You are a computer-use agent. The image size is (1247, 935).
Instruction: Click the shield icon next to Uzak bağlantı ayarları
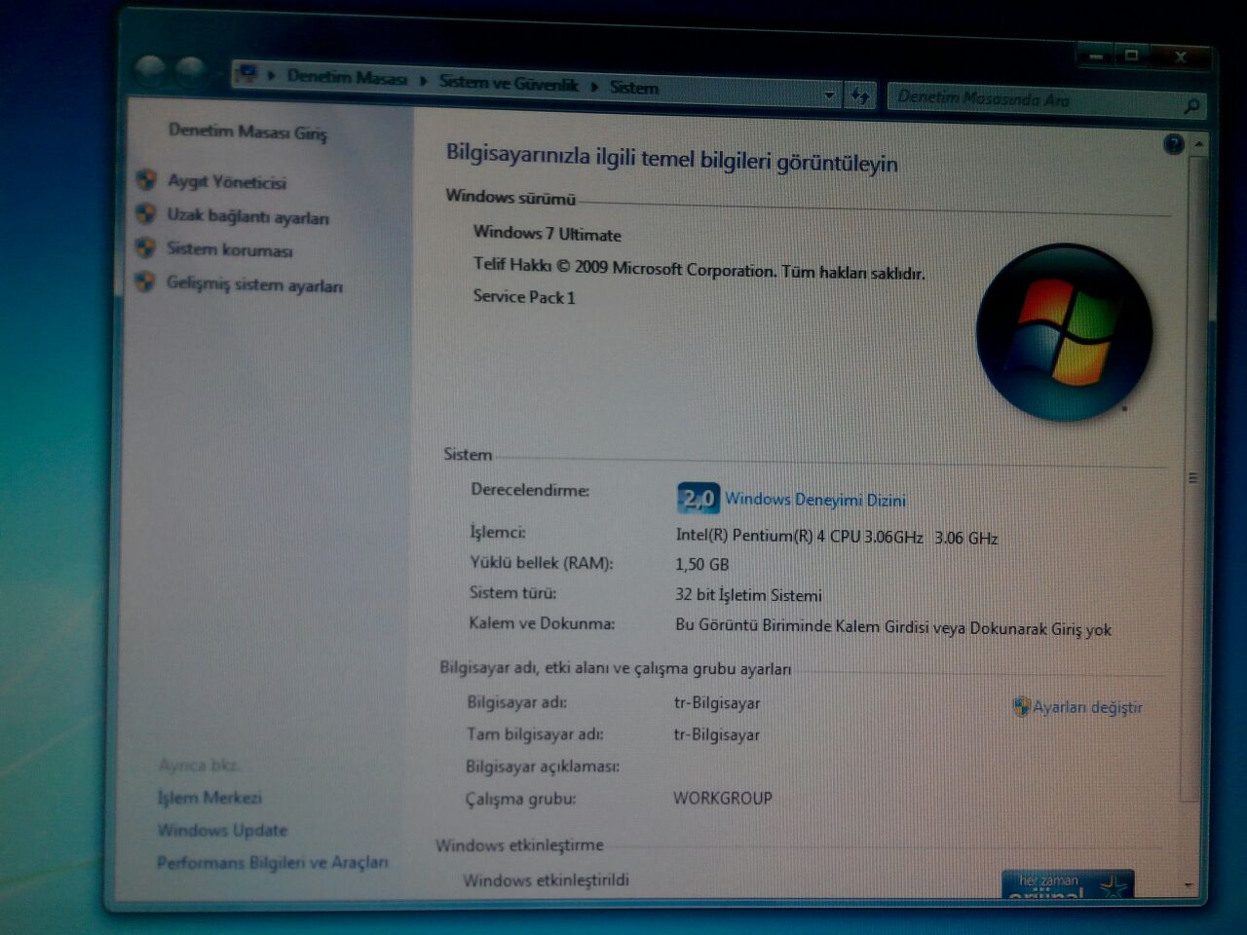tap(146, 213)
